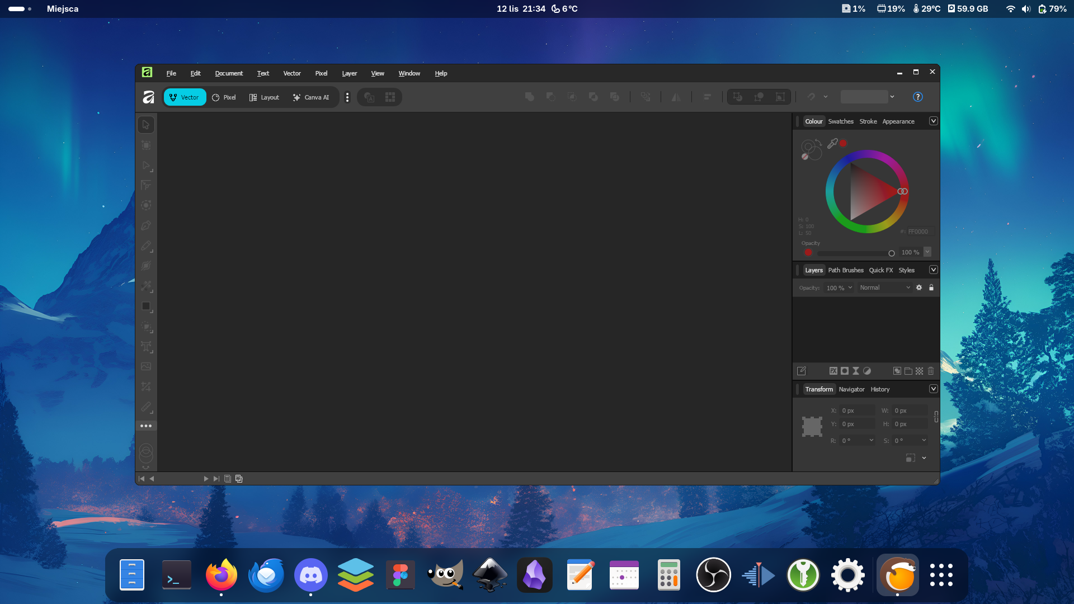This screenshot has height=604, width=1074.
Task: Toggle the aspect ratio link in Transform
Action: pyautogui.click(x=936, y=417)
